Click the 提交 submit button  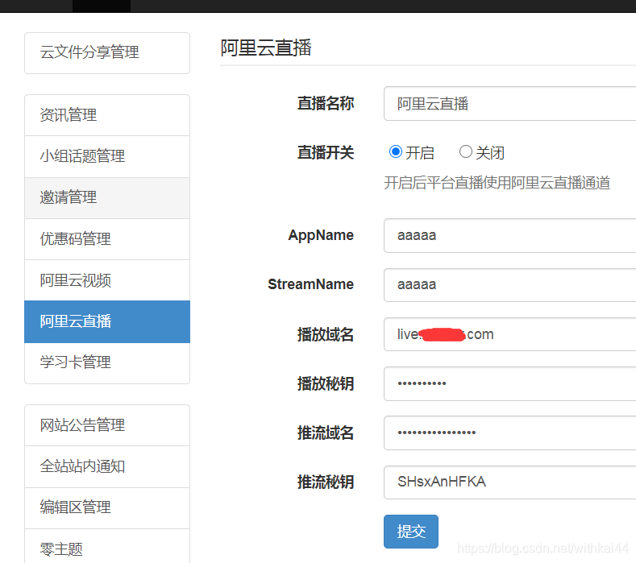tap(411, 532)
